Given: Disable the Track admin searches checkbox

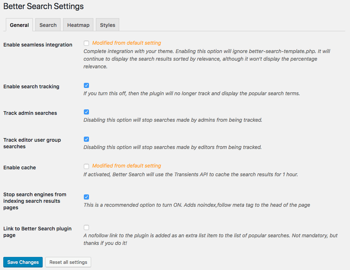Looking at the screenshot, I should pyautogui.click(x=86, y=112).
